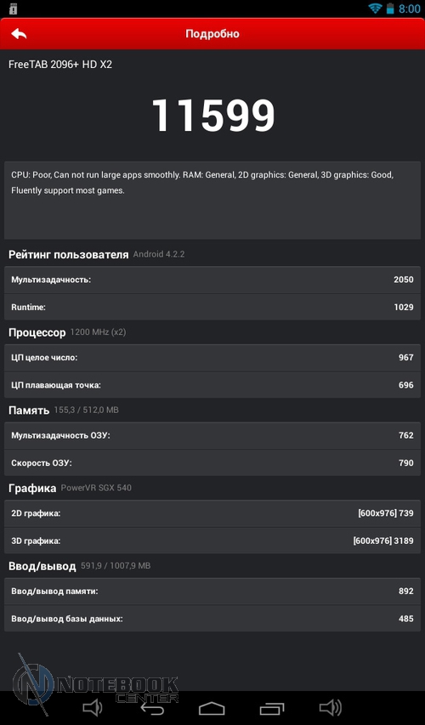The height and width of the screenshot is (725, 425).
Task: Select the Скорость ОЗУ row
Action: [x=212, y=463]
